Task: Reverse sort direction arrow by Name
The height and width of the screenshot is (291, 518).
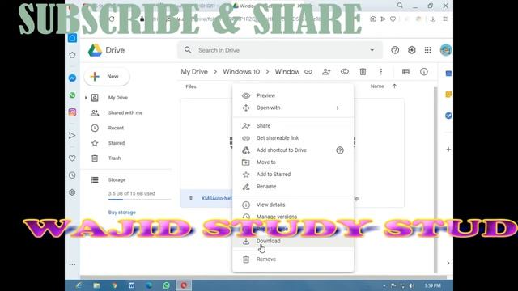Action: [x=394, y=86]
